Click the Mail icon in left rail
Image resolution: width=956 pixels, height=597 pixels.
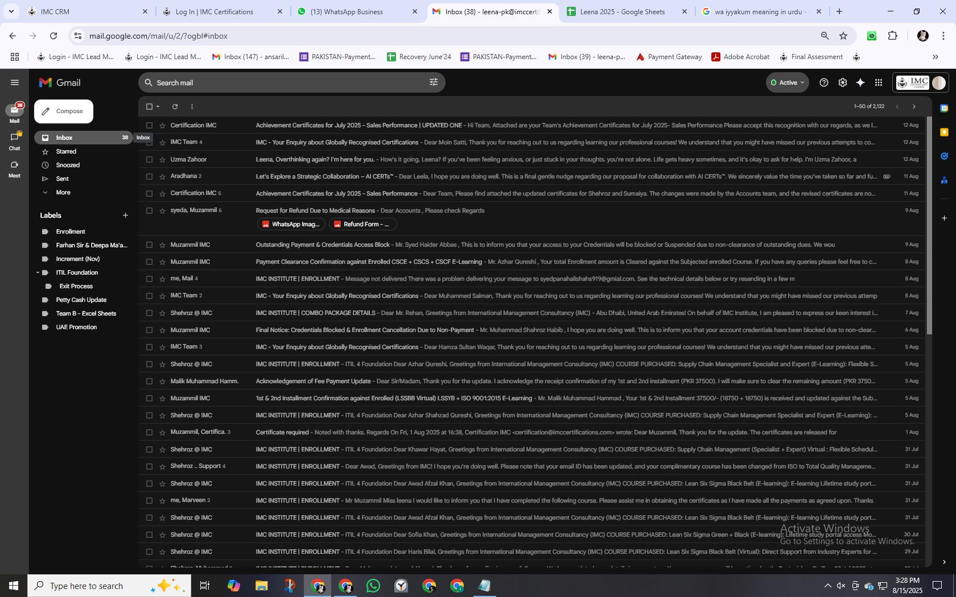(14, 109)
